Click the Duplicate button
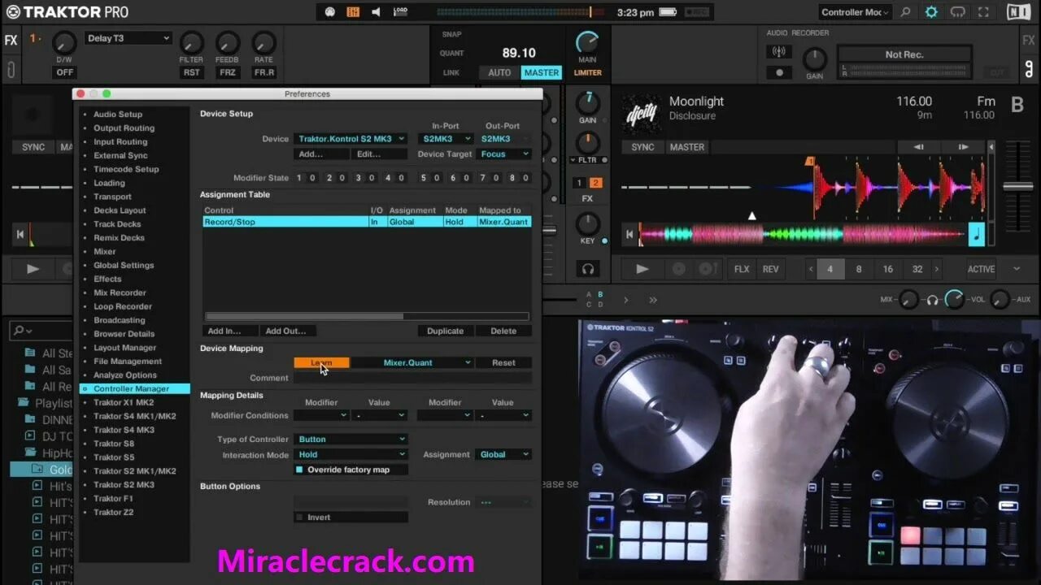The width and height of the screenshot is (1041, 585). (x=446, y=331)
